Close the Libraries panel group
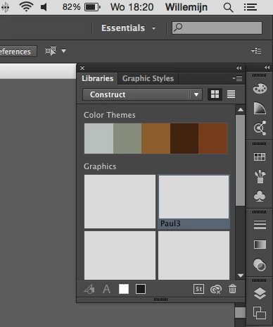Viewport: 273px width, 327px height. pyautogui.click(x=82, y=68)
